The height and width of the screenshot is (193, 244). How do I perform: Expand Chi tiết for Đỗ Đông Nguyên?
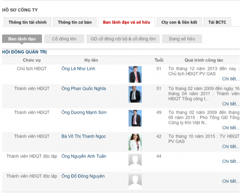(230, 181)
